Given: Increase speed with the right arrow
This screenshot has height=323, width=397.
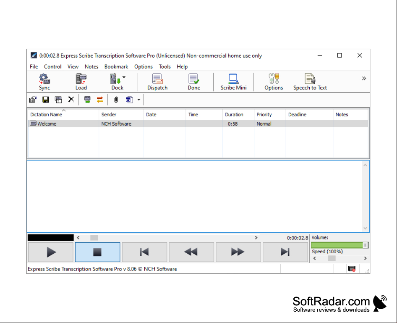Looking at the screenshot, I should 365,258.
